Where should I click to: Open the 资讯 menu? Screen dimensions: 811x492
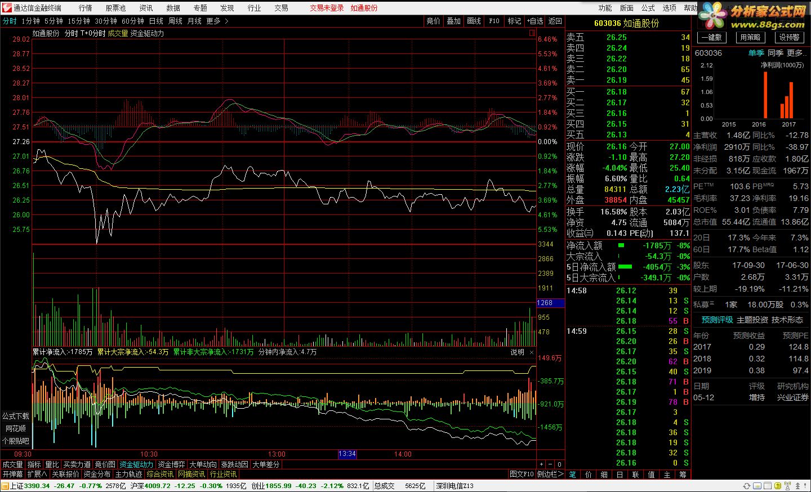pos(146,8)
